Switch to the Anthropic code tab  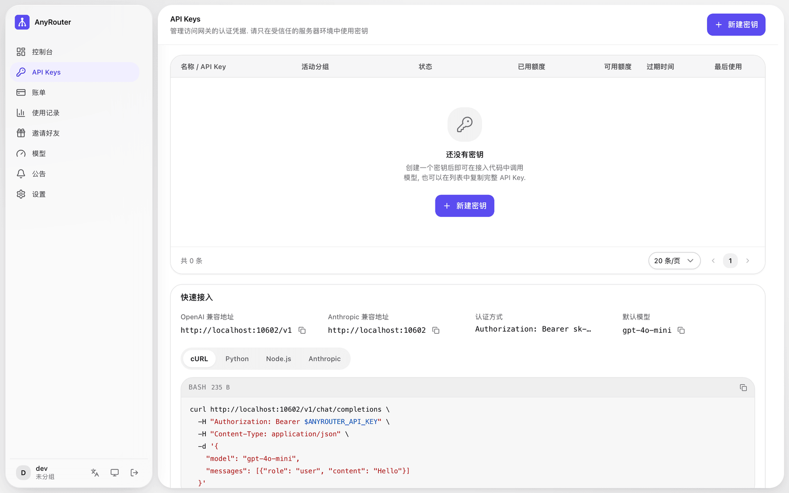(324, 359)
